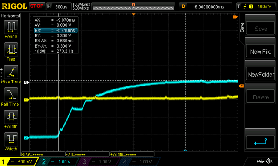Select the Period measurement icon
Viewport: 278px width, 166px height.
point(11,27)
